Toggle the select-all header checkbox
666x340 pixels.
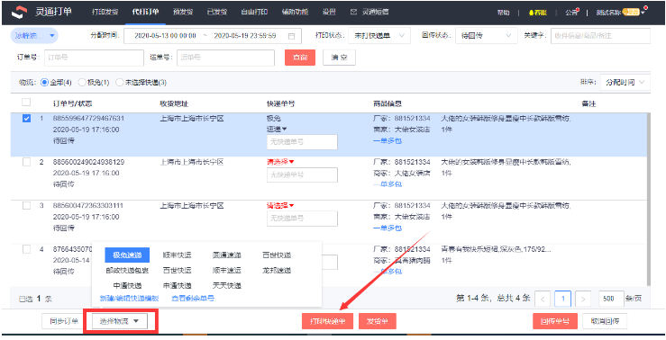(x=26, y=103)
